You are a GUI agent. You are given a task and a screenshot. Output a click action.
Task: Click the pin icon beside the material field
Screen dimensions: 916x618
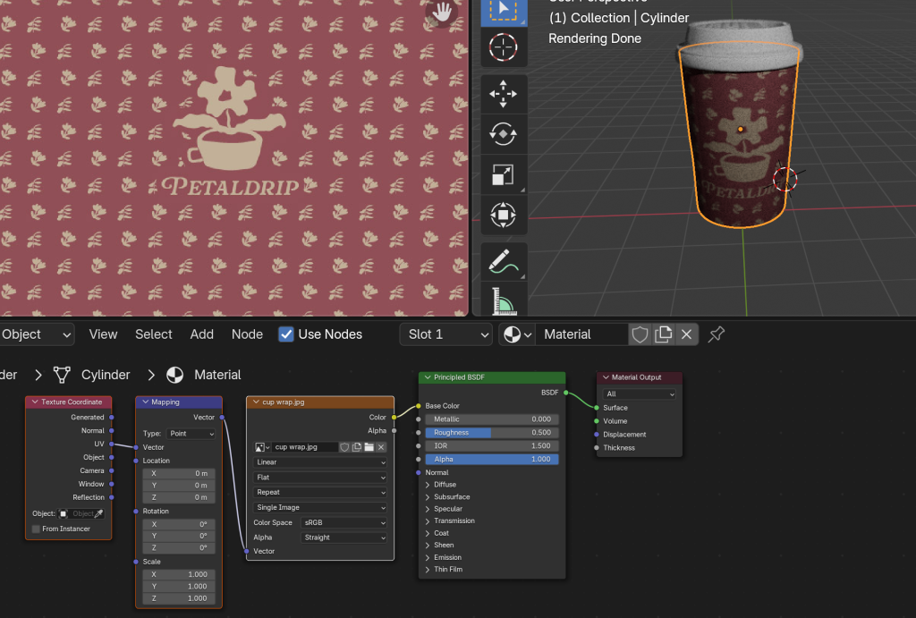717,334
